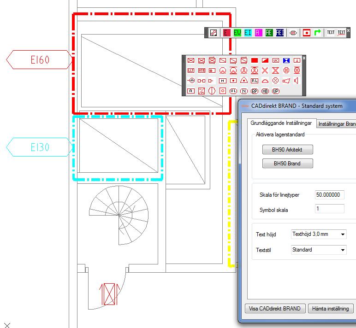Select the plain red X cross symbol
The width and height of the screenshot is (356, 328).
click(265, 70)
